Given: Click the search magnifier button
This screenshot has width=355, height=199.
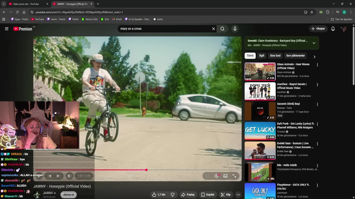Looking at the screenshot, I should pyautogui.click(x=222, y=29).
